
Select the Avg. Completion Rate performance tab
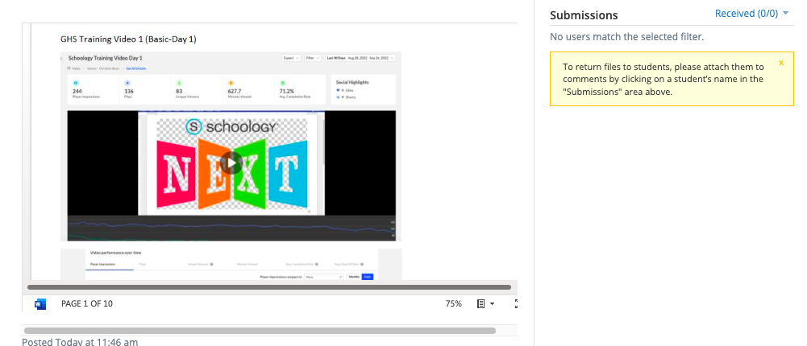pyautogui.click(x=301, y=265)
